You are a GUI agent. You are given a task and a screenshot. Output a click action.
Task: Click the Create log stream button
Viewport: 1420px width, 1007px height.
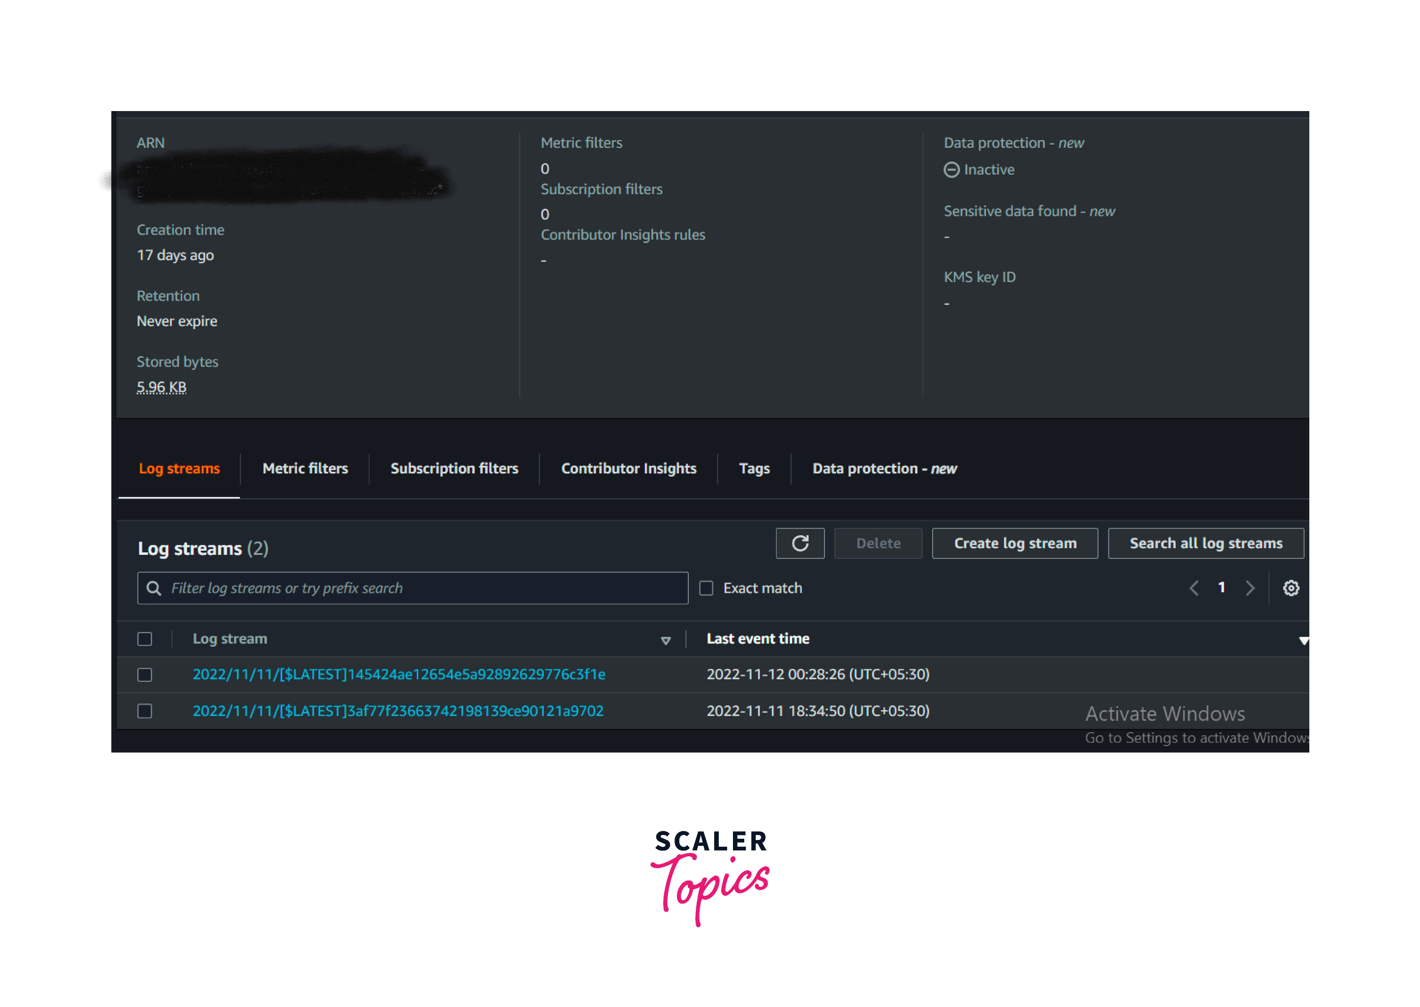coord(1015,543)
